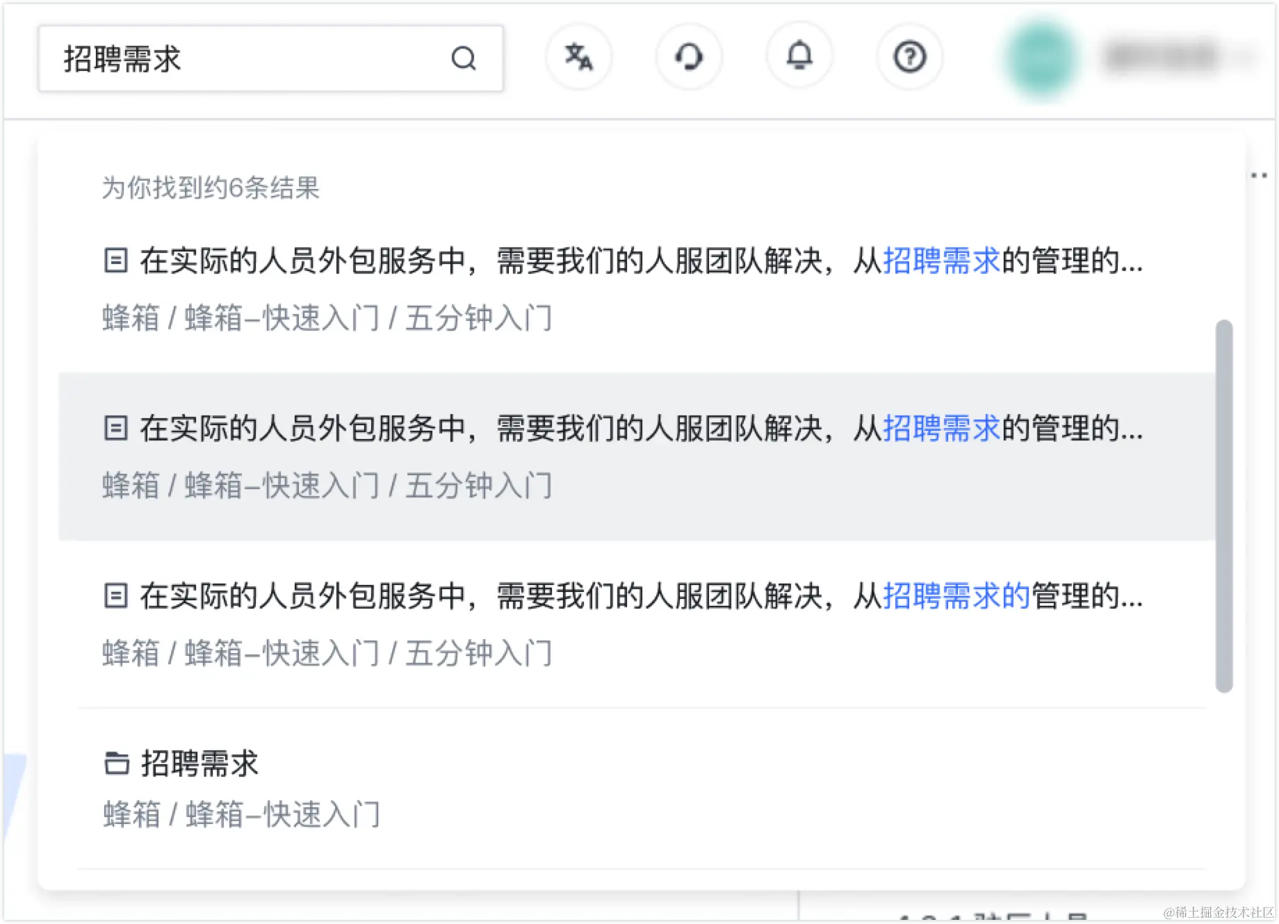Focus the search field containing 招聘需求
The image size is (1279, 924).
(x=271, y=59)
